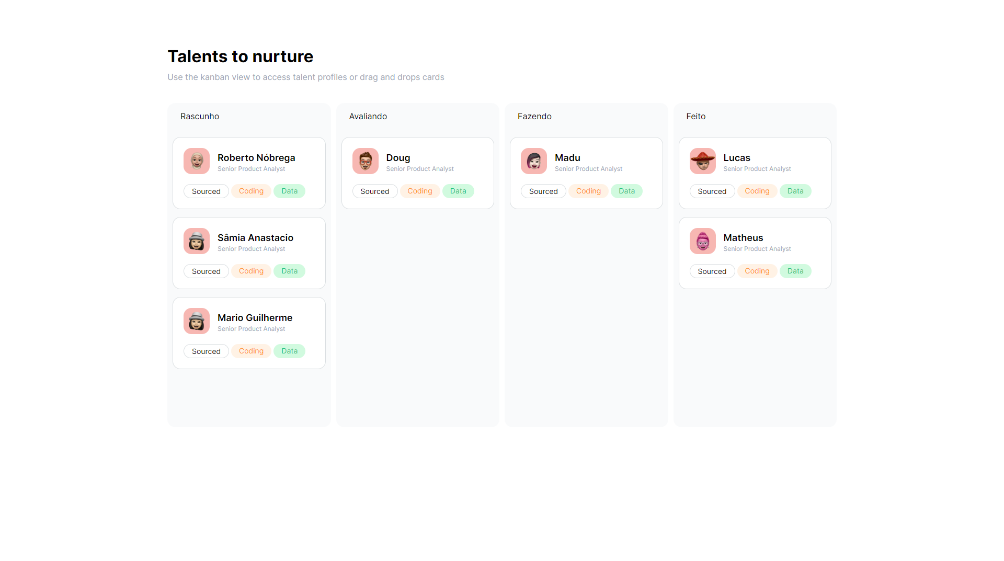Click Mario Guilherme's avatar image
This screenshot has height=561, width=1004.
click(x=196, y=320)
